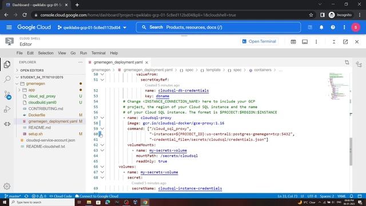
Task: Open the project selector dropdown
Action: (x=92, y=27)
